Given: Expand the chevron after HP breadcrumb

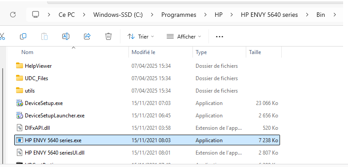Looking at the screenshot, I should pyautogui.click(x=232, y=15).
